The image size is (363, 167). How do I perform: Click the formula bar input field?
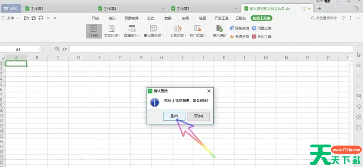[211, 49]
